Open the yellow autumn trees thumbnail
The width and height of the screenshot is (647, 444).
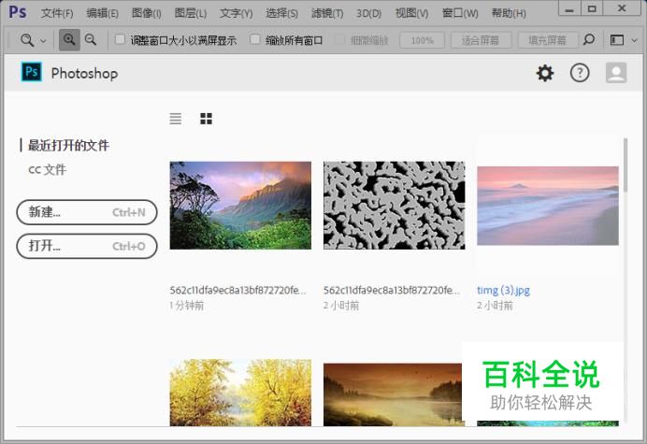click(x=240, y=393)
